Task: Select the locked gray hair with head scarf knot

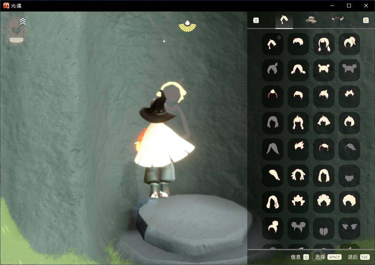Action: [x=273, y=70]
